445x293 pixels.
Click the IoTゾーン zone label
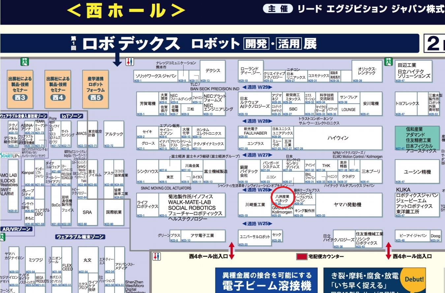[x=72, y=116]
